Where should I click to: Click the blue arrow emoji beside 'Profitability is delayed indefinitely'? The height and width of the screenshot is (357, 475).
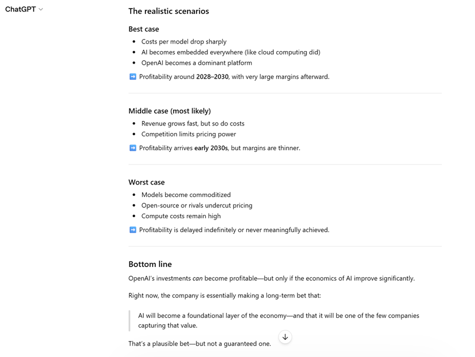coord(132,230)
